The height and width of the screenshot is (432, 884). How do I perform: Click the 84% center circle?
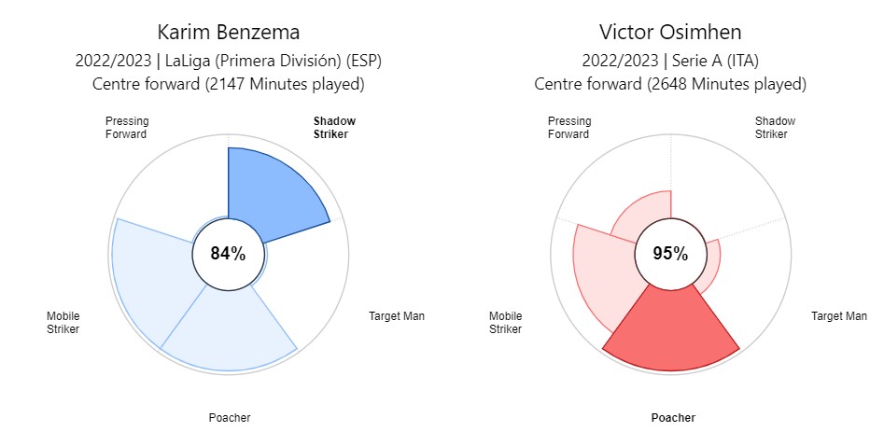(228, 254)
